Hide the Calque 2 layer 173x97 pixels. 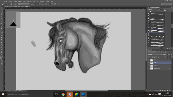click(149, 60)
